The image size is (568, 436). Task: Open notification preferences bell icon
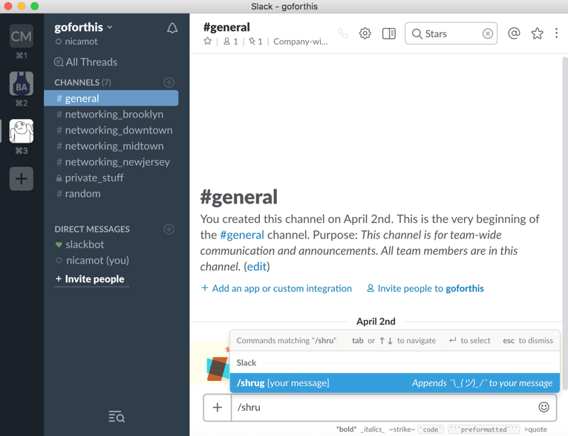[x=172, y=28]
